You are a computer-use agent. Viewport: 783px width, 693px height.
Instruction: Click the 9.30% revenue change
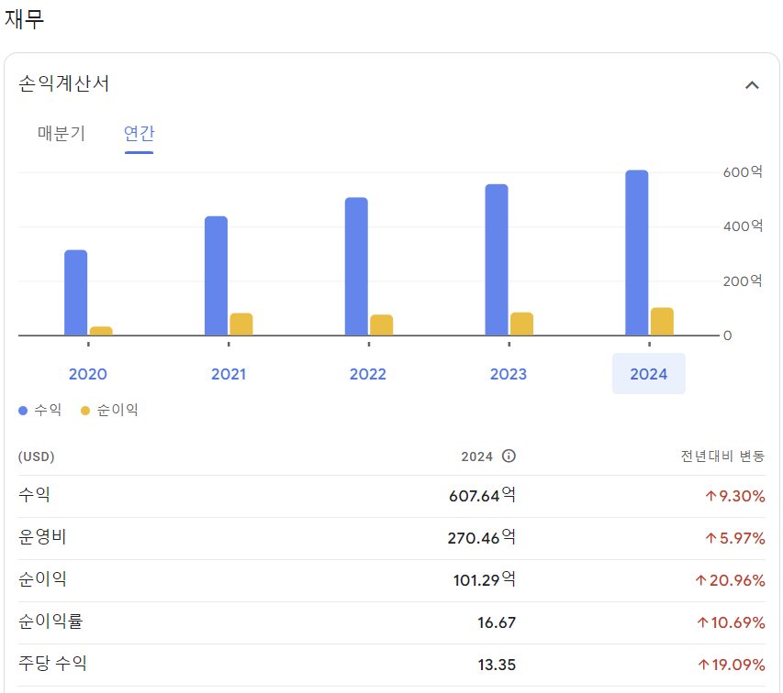click(735, 496)
